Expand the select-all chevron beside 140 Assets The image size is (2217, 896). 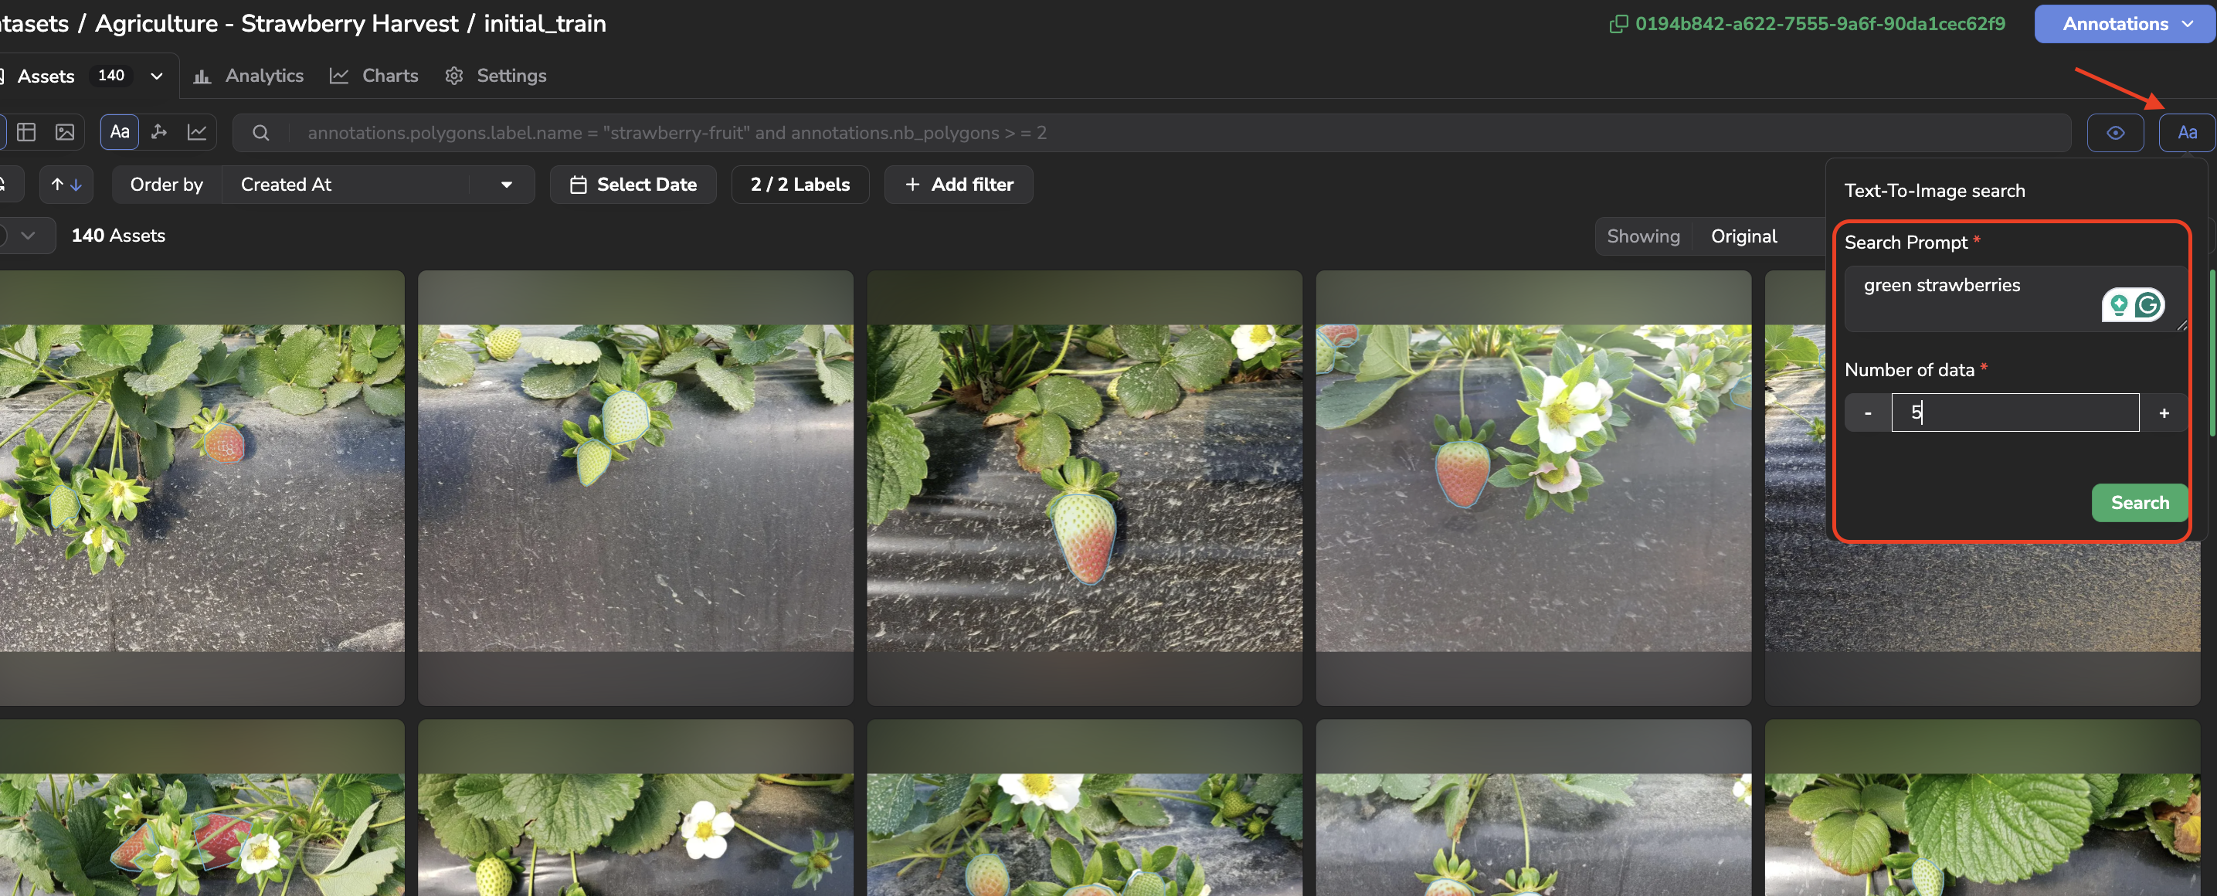point(28,236)
